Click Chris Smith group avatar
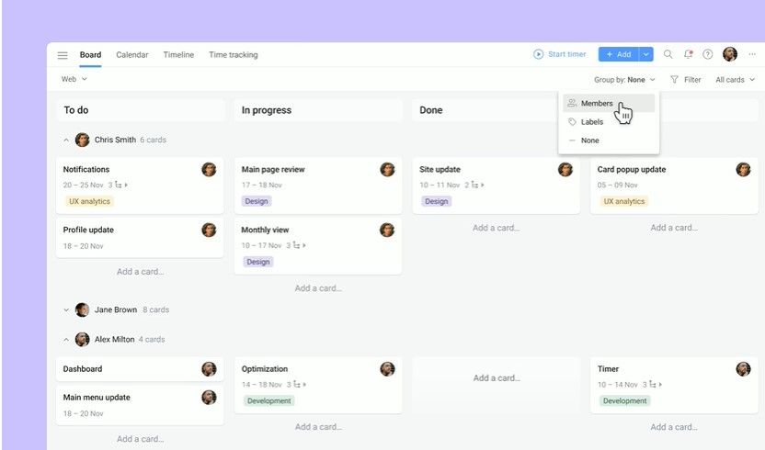 83,140
